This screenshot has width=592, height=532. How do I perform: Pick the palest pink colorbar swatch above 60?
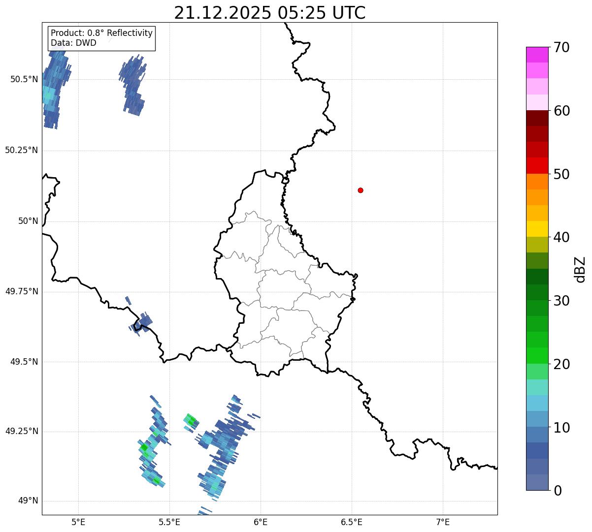coord(537,102)
